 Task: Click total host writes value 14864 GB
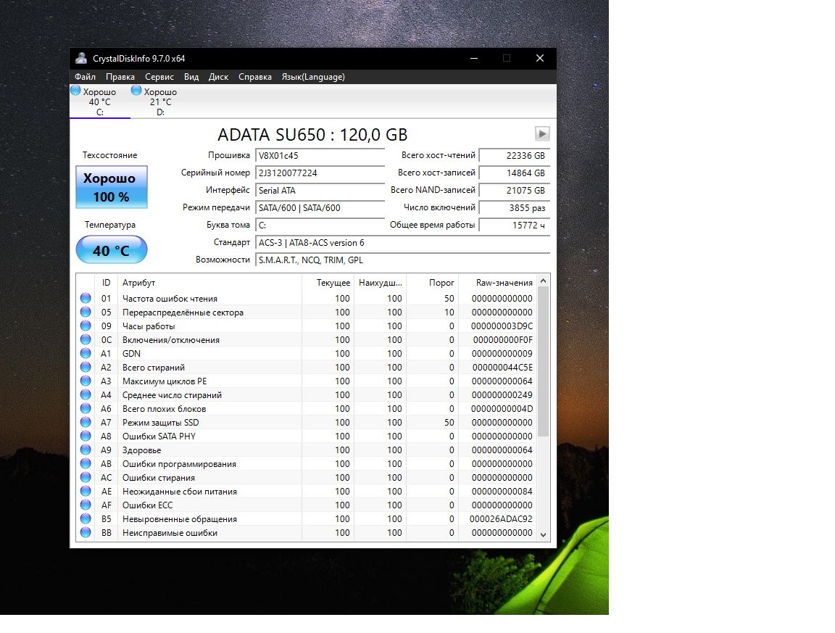coord(515,173)
